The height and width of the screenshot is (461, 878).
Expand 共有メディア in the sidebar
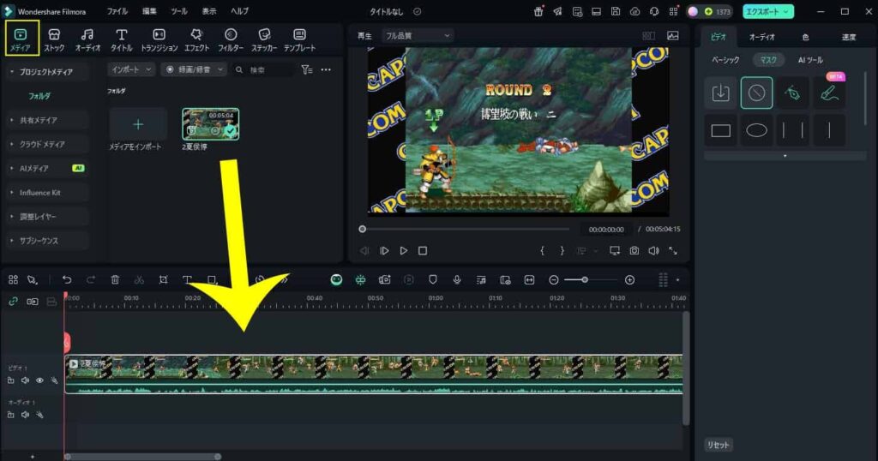pyautogui.click(x=12, y=120)
